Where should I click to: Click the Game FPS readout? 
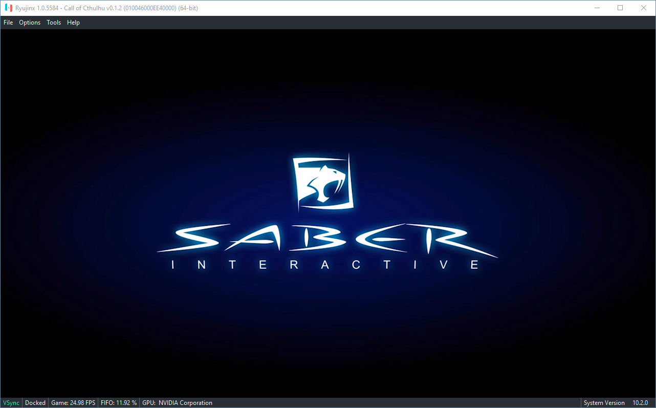pos(73,403)
